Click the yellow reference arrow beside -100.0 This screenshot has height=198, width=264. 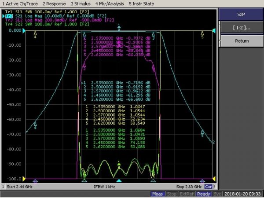pyautogui.click(x=24, y=179)
